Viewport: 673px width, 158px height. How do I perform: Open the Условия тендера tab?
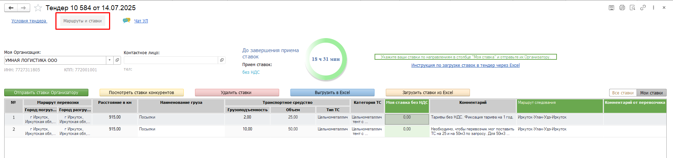(29, 21)
